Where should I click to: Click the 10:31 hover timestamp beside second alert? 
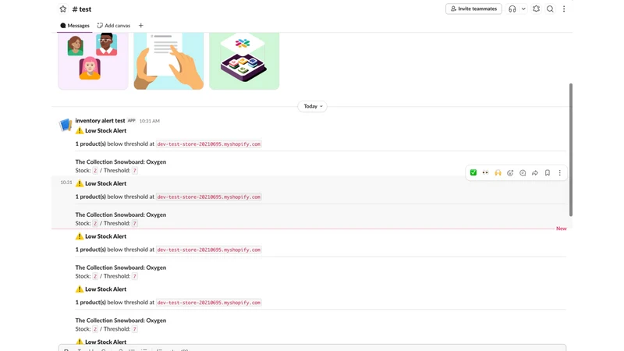click(x=66, y=183)
